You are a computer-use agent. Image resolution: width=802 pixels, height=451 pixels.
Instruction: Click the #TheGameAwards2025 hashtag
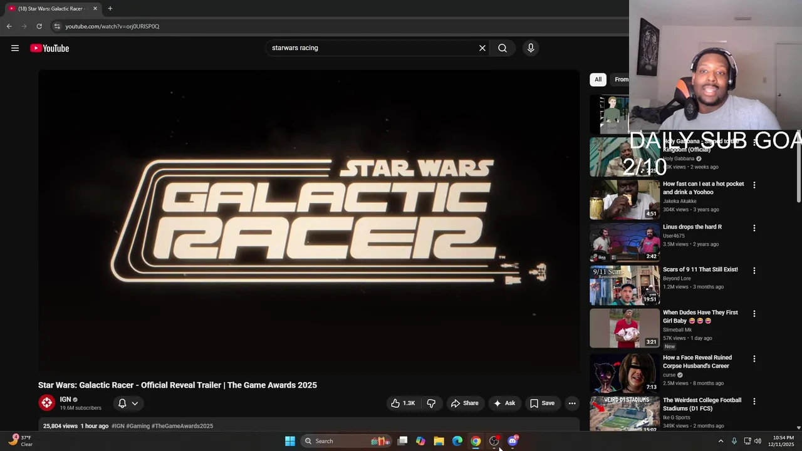pyautogui.click(x=182, y=426)
